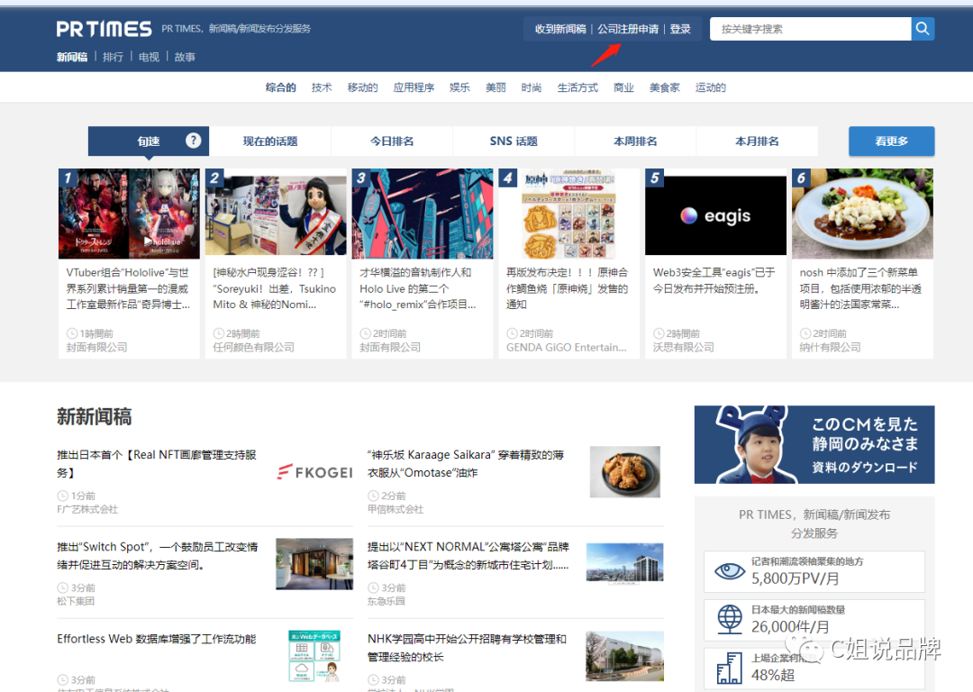Open 排行 in the top navigation
The width and height of the screenshot is (973, 692).
113,56
